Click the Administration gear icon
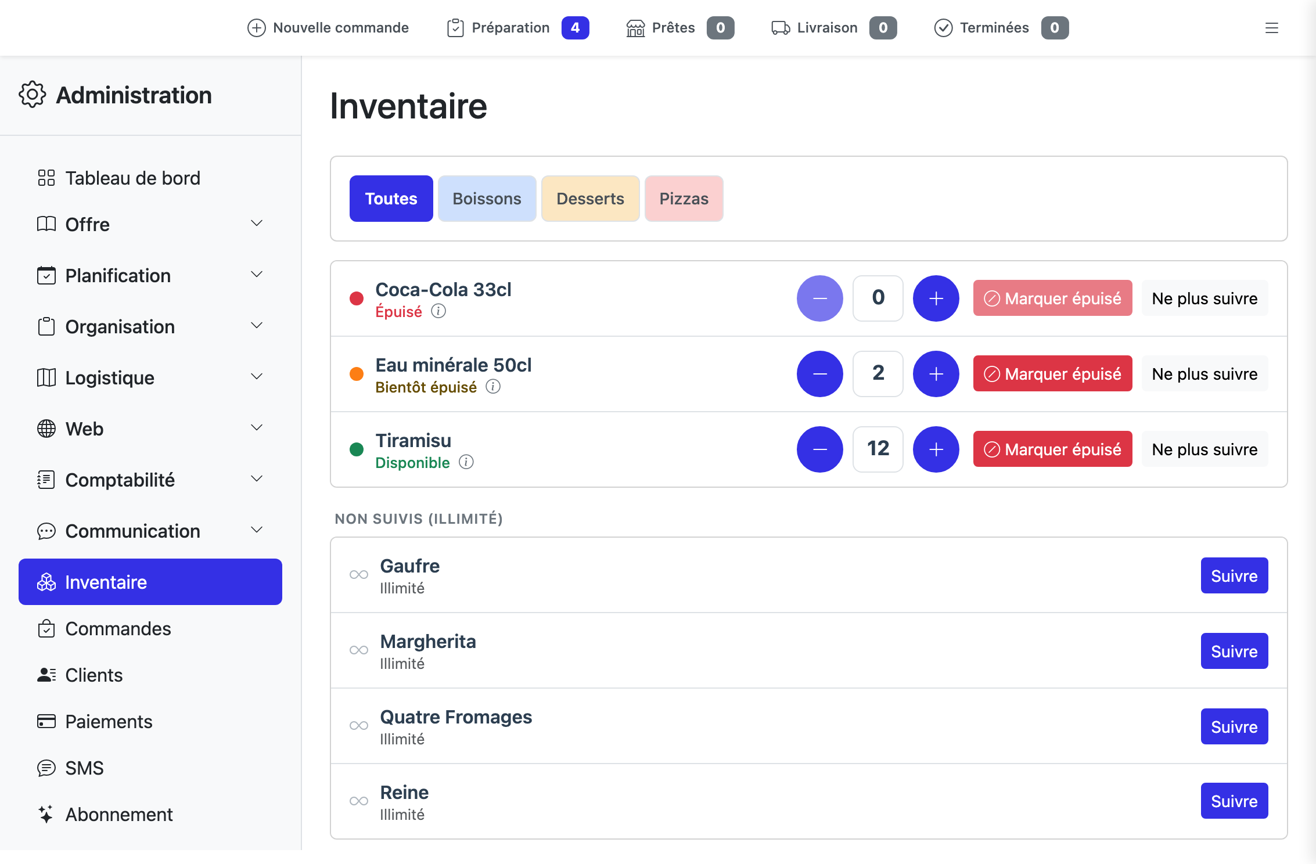The width and height of the screenshot is (1316, 864). pos(33,95)
